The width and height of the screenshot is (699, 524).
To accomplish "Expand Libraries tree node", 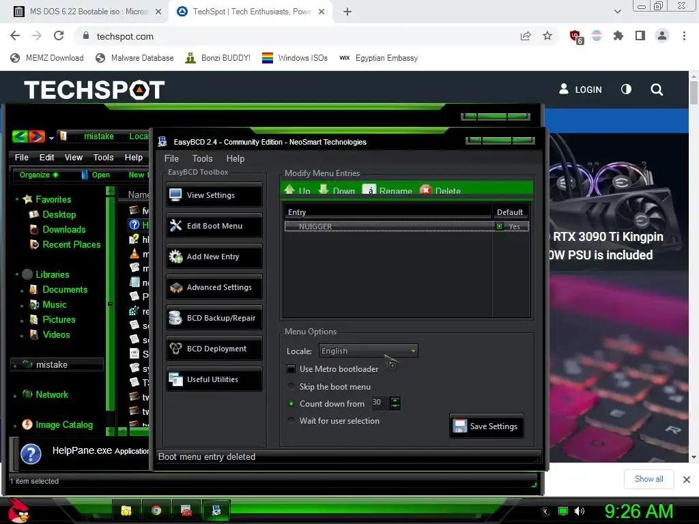I will (x=17, y=274).
